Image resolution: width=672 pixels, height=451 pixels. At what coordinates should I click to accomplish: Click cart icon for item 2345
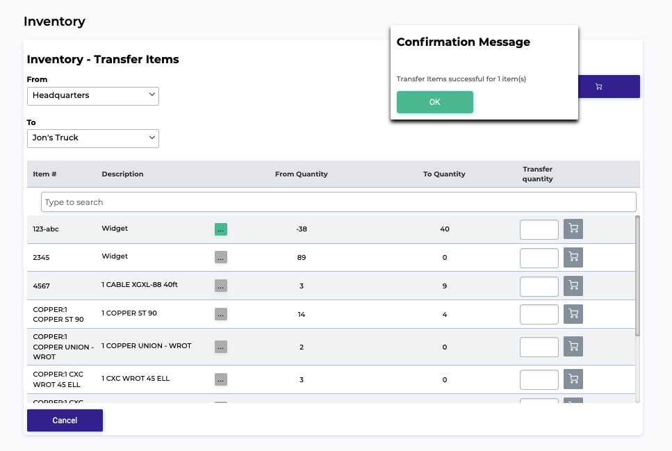coord(573,258)
